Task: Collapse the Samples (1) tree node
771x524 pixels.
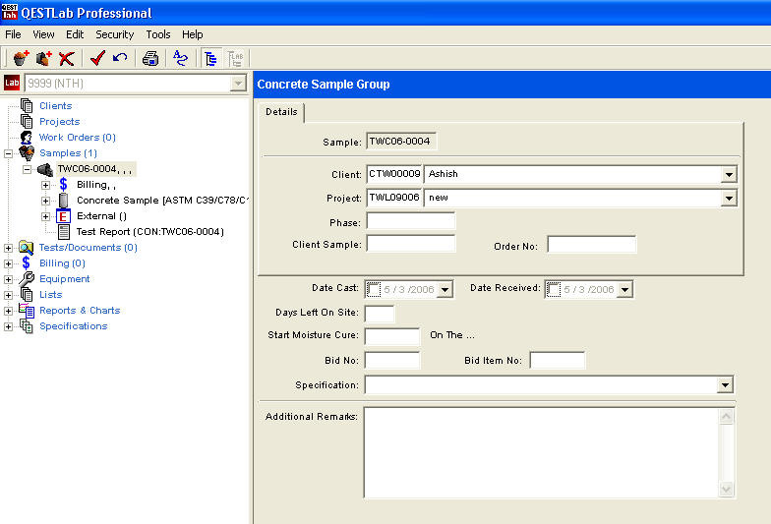Action: [x=9, y=153]
